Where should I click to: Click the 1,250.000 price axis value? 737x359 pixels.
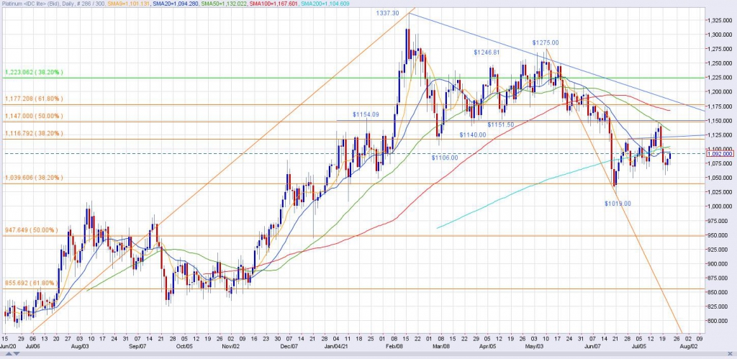pos(720,63)
